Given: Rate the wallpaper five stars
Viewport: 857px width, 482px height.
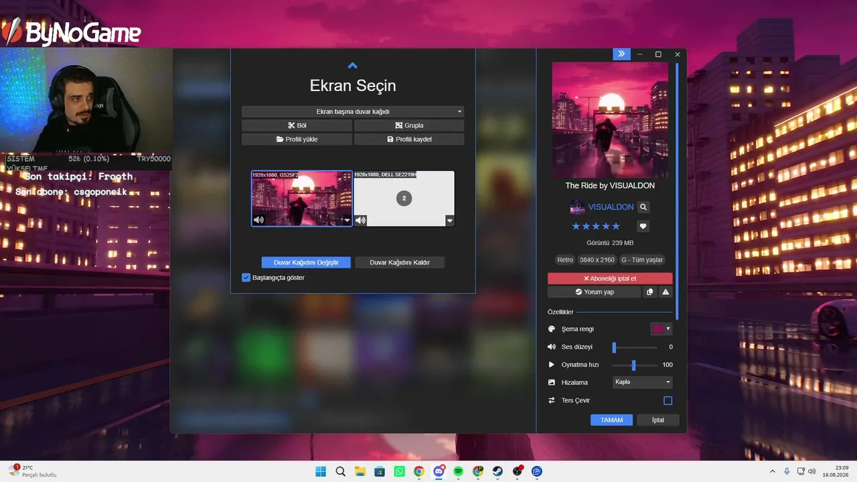Looking at the screenshot, I should coord(616,226).
